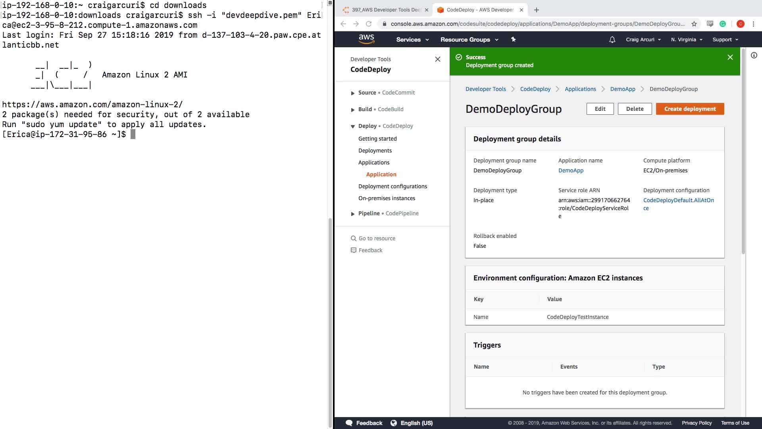762x429 pixels.
Task: Open the notifications bell icon
Action: [x=612, y=40]
